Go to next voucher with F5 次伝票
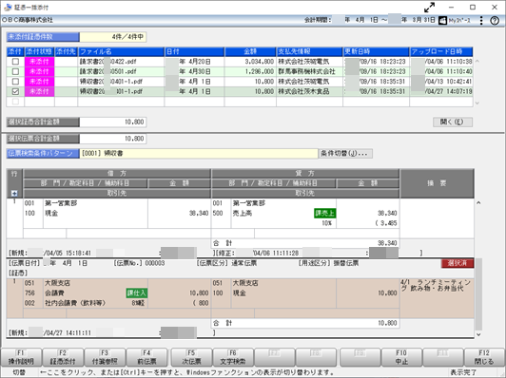The image size is (506, 378). 191,357
